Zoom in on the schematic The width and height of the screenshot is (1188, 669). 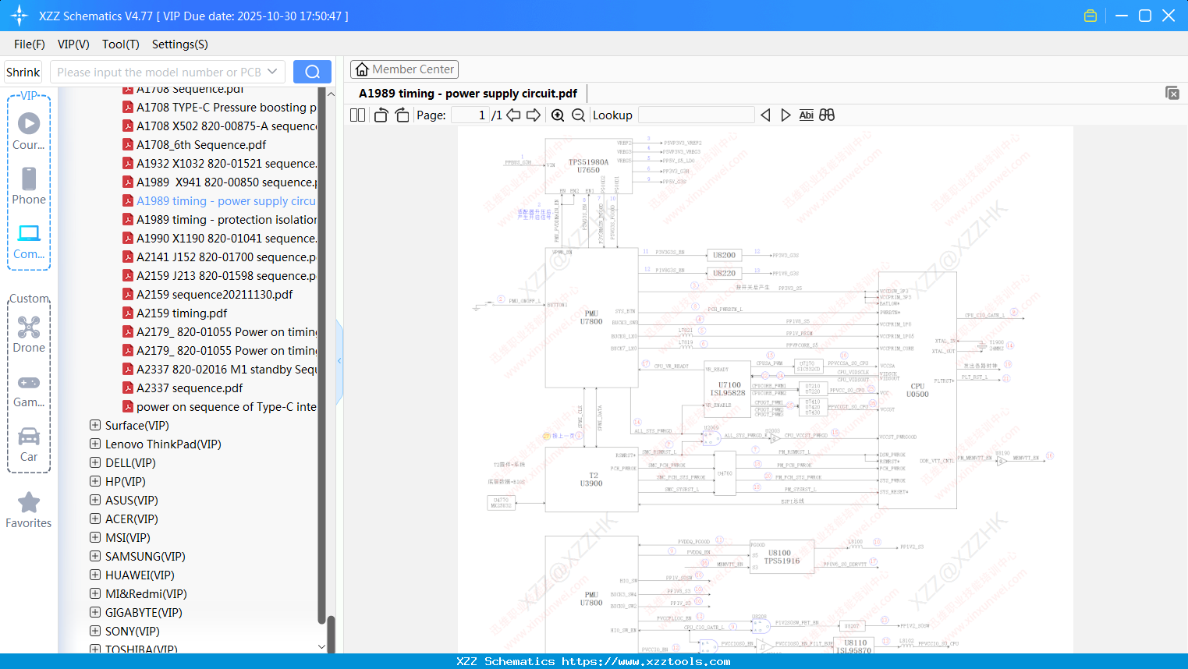558,115
